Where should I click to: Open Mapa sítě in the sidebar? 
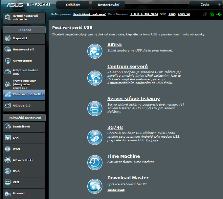coord(24,39)
